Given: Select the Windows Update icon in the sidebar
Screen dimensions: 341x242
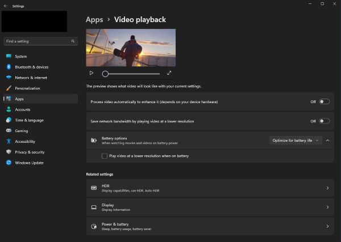Looking at the screenshot, I should coord(9,163).
